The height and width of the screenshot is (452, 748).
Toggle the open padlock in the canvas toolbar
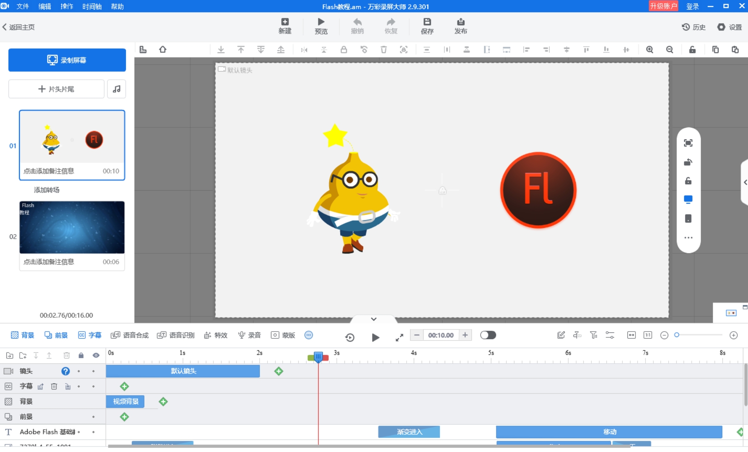click(x=693, y=50)
